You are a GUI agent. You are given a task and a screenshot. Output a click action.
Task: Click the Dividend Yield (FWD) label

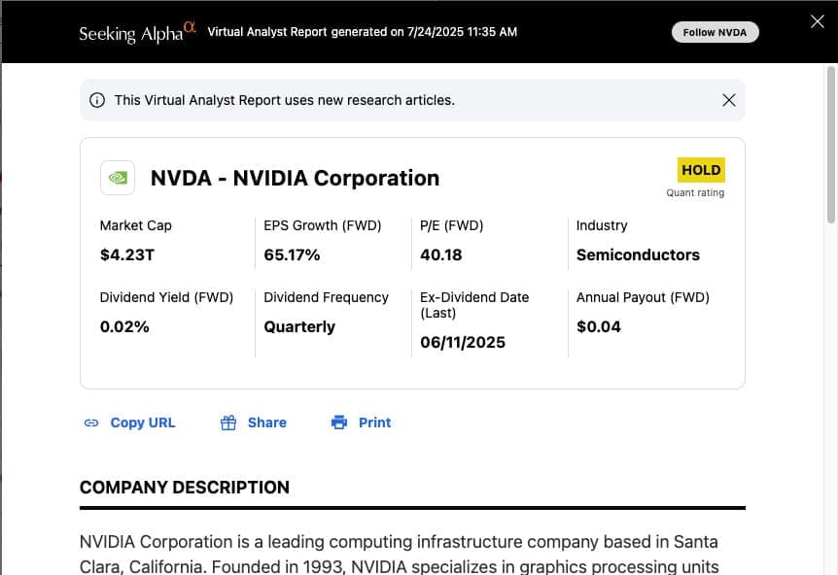tap(167, 297)
